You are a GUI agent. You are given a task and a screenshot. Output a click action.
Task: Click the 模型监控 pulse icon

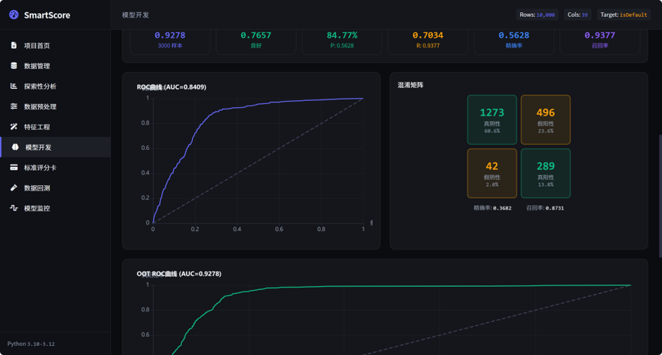click(14, 207)
